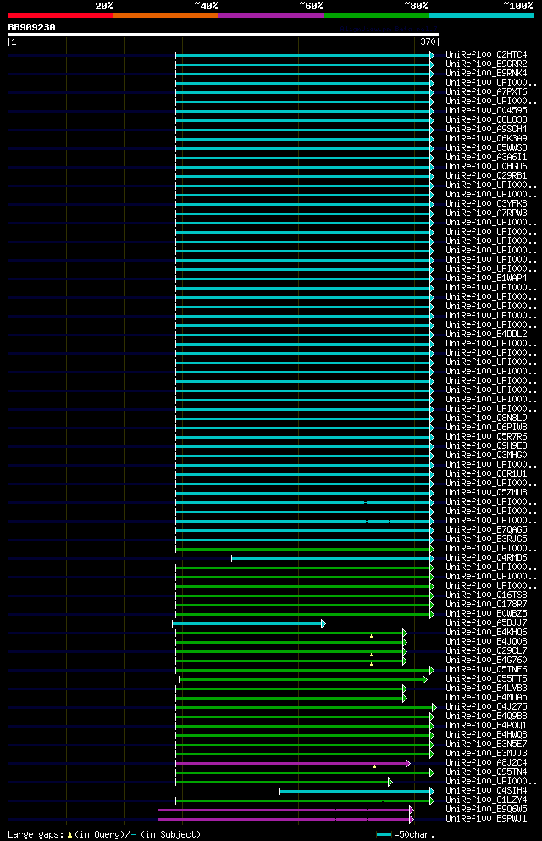Click the short cyan alignment bar for A5BJJ7
Image resolution: width=542 pixels, height=841 pixels.
click(x=249, y=624)
